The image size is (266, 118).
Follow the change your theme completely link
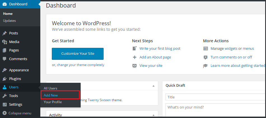coord(81,65)
